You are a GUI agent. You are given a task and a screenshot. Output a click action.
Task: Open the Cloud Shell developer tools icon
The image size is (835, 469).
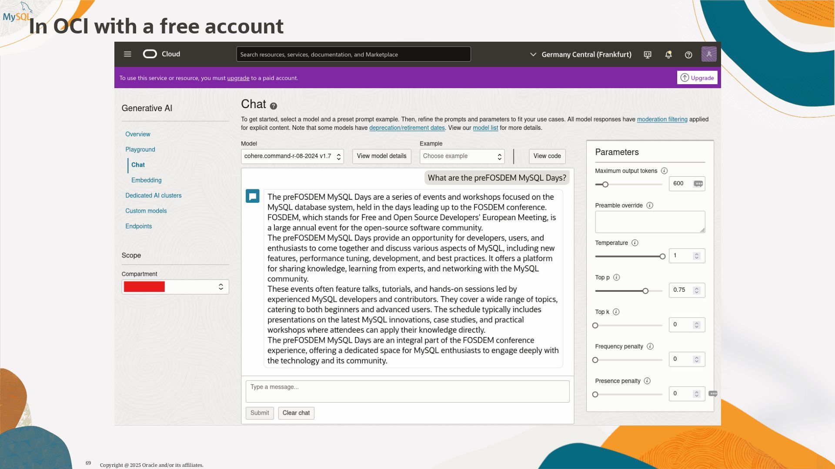[x=648, y=55]
